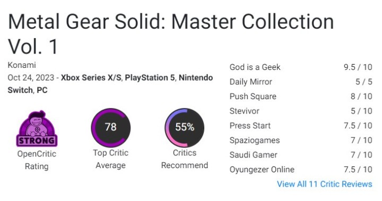
Task: Select the PlayStation 5 platform link
Action: point(150,78)
